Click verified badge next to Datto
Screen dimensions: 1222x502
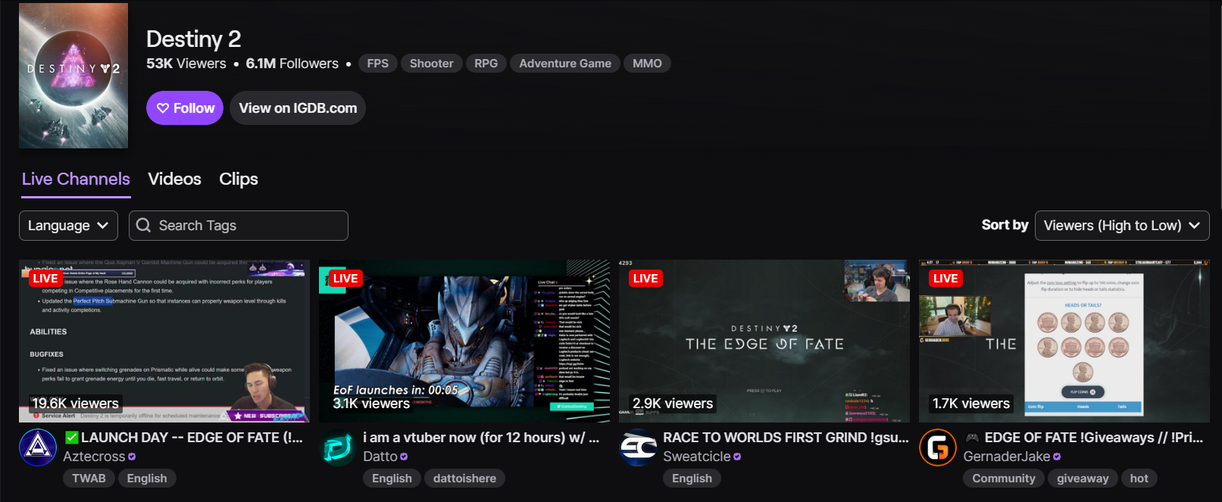(404, 457)
